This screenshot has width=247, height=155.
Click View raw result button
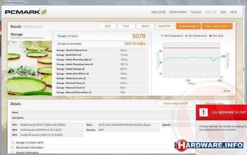point(214,103)
